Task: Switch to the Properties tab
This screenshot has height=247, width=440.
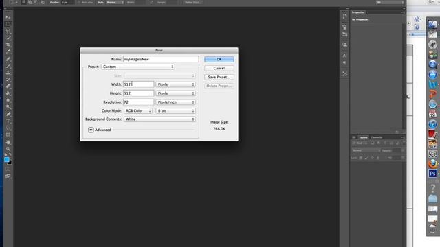Action: coord(358,12)
